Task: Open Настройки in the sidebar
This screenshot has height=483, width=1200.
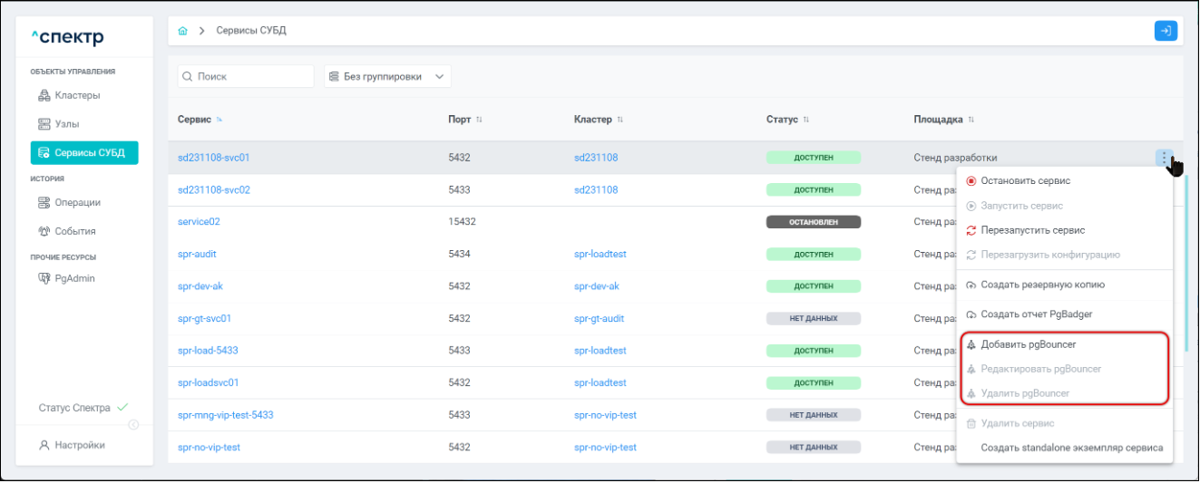Action: click(79, 445)
